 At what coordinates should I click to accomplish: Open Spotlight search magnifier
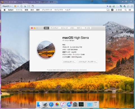[126, 10]
